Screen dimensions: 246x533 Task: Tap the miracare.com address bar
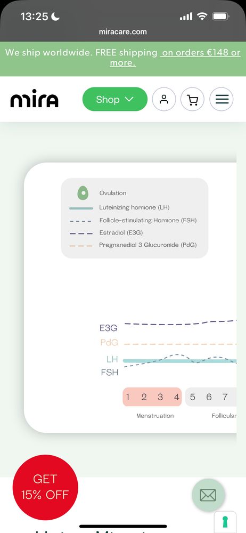point(123,32)
